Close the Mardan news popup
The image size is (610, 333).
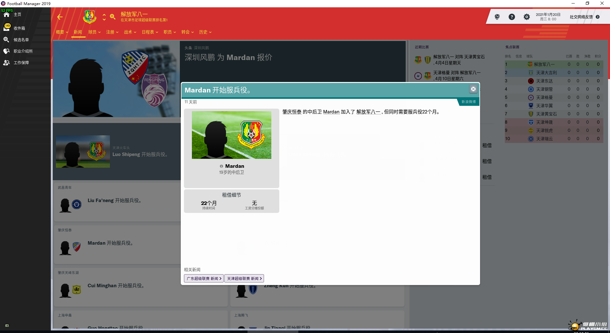click(x=473, y=89)
